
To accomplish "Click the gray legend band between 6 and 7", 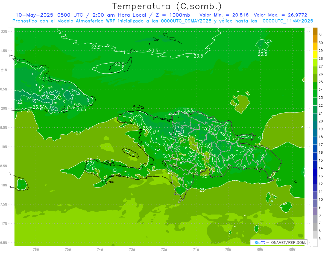I will coord(315,227).
